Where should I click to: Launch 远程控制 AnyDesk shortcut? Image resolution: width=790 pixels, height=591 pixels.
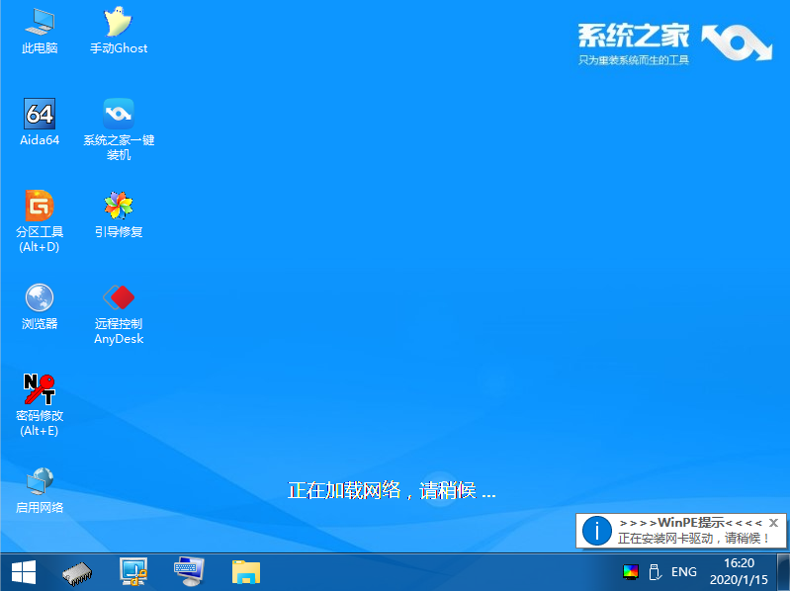(119, 313)
